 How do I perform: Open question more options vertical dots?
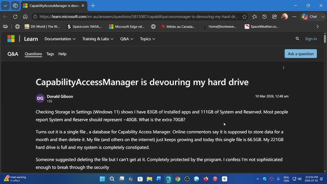point(284,68)
